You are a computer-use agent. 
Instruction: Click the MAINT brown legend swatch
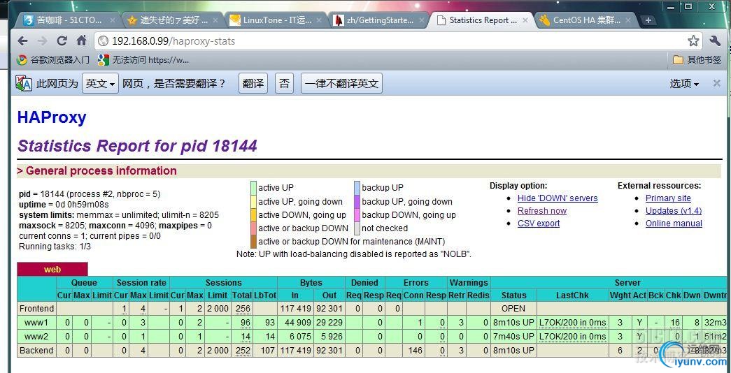click(x=254, y=242)
